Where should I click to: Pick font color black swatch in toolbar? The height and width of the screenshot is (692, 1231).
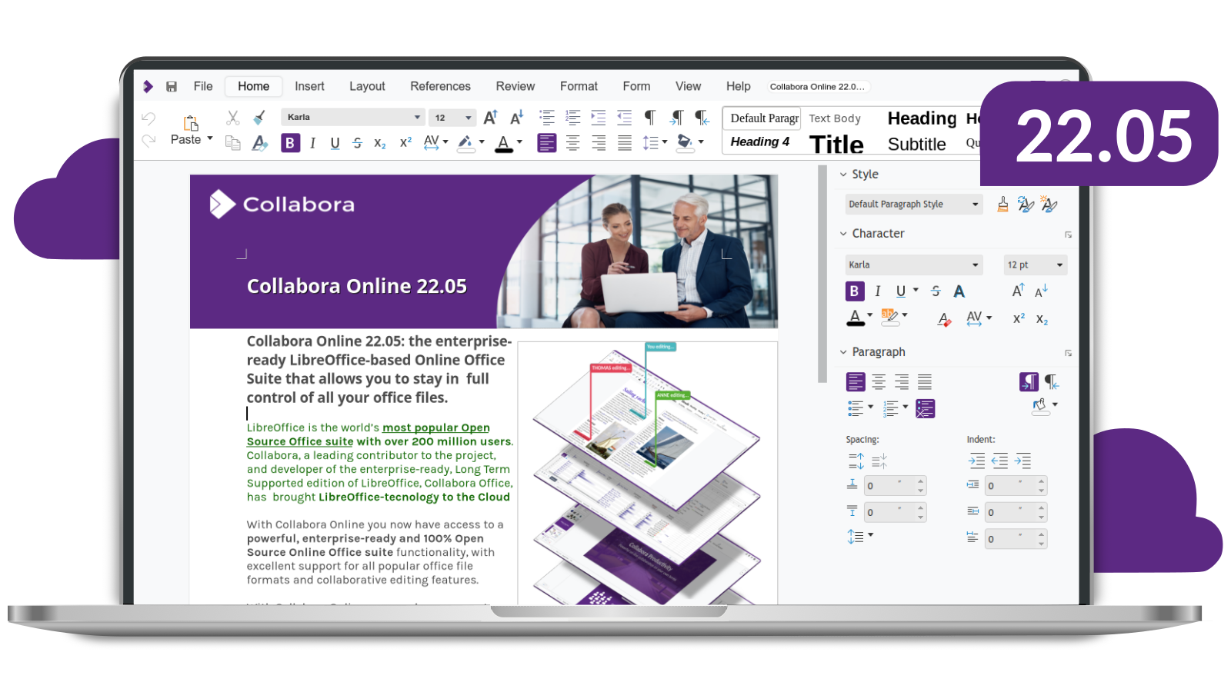(x=504, y=143)
